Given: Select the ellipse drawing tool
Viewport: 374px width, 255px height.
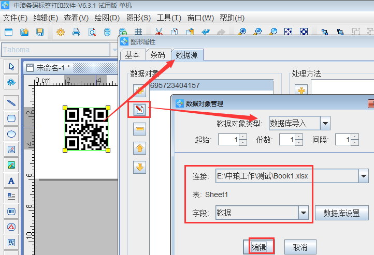Looking at the screenshot, I should (x=11, y=134).
